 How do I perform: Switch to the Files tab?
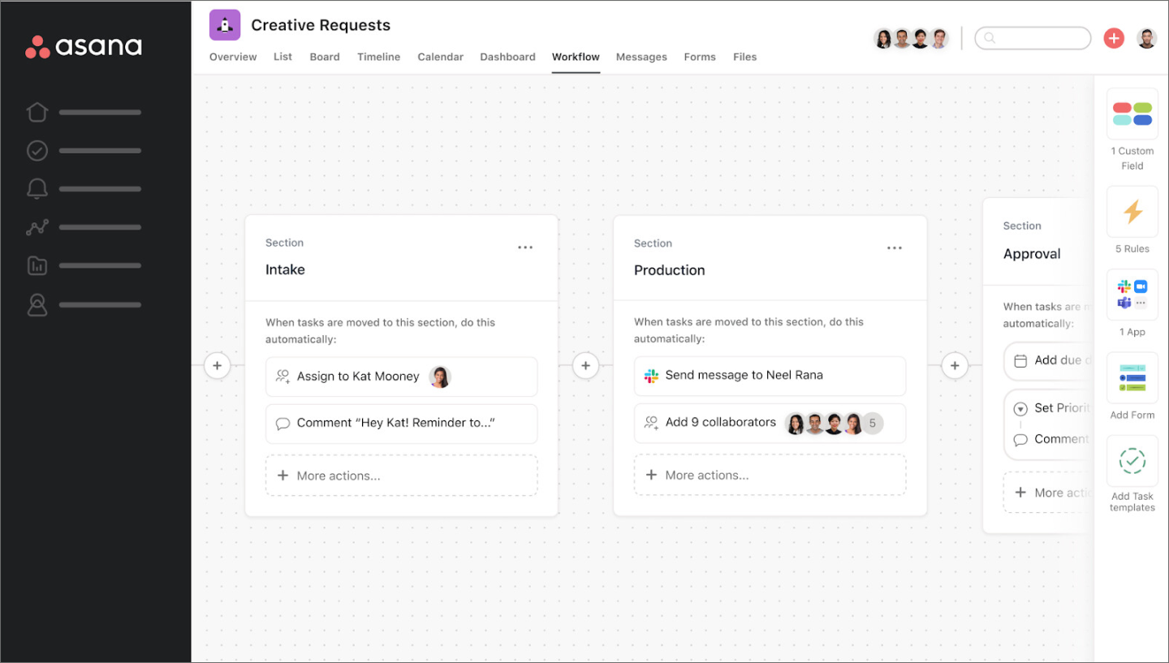[x=744, y=57]
